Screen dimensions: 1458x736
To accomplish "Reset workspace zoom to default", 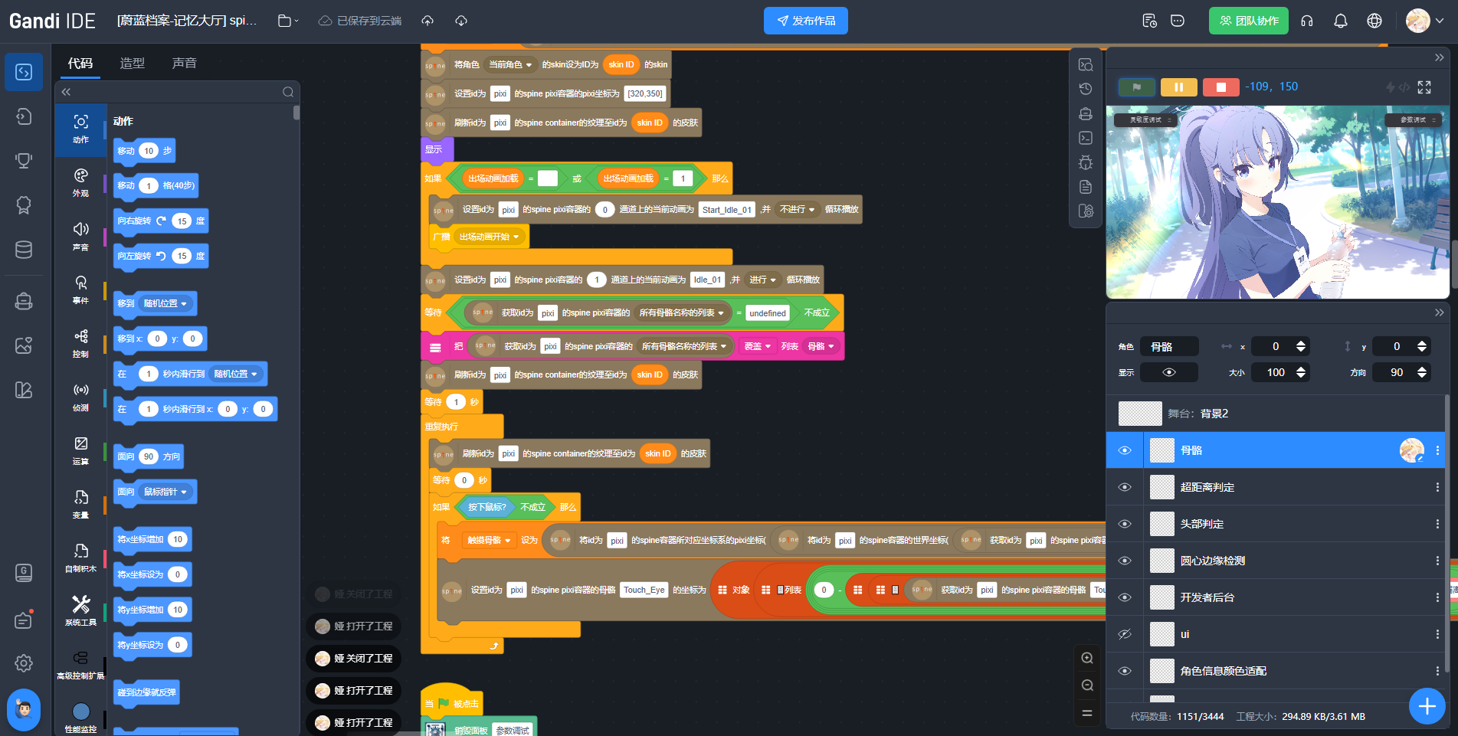I will point(1087,713).
